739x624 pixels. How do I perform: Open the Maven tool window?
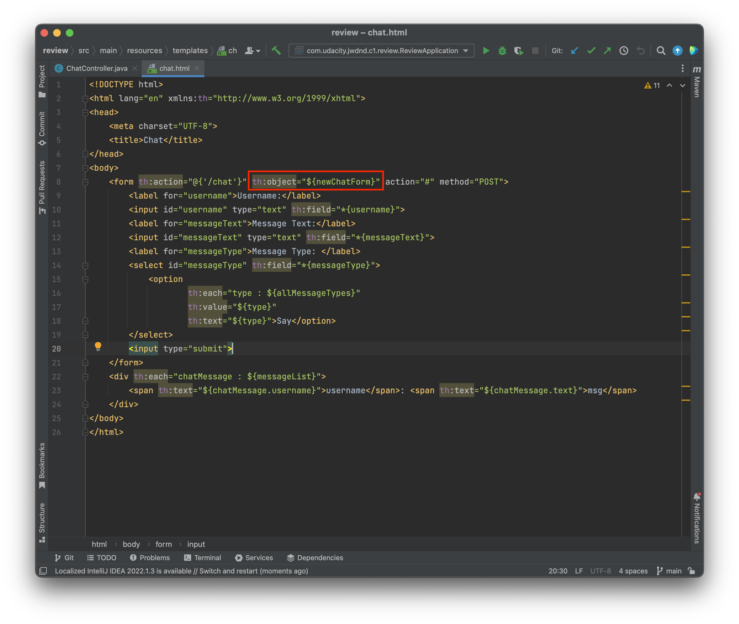coord(697,82)
